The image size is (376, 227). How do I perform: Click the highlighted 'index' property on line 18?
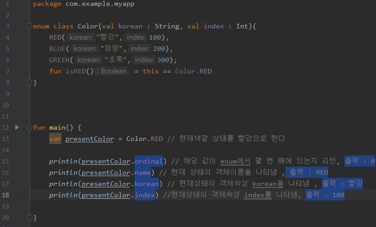pos(144,195)
